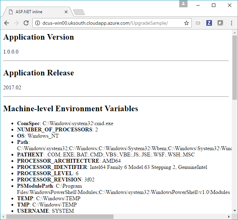Click the forward navigation arrow
The height and width of the screenshot is (220, 238).
point(16,23)
